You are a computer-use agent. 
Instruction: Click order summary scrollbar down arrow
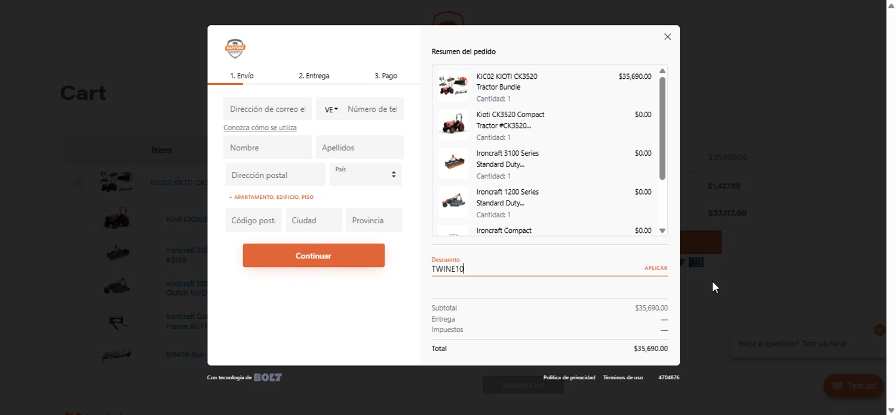(x=662, y=230)
